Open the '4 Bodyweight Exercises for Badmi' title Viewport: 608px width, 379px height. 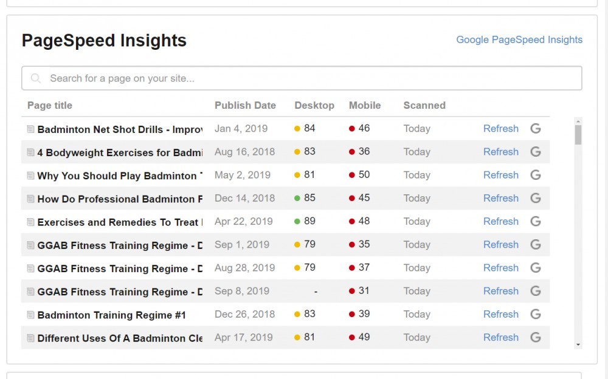120,152
